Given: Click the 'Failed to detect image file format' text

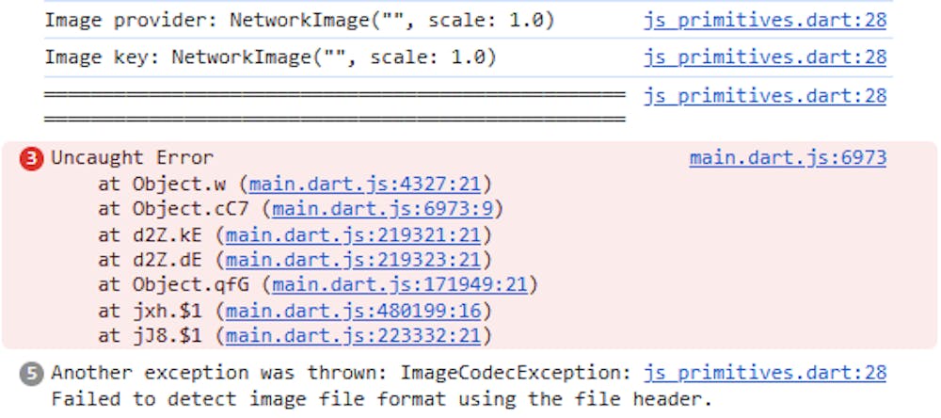Looking at the screenshot, I should point(381,398).
